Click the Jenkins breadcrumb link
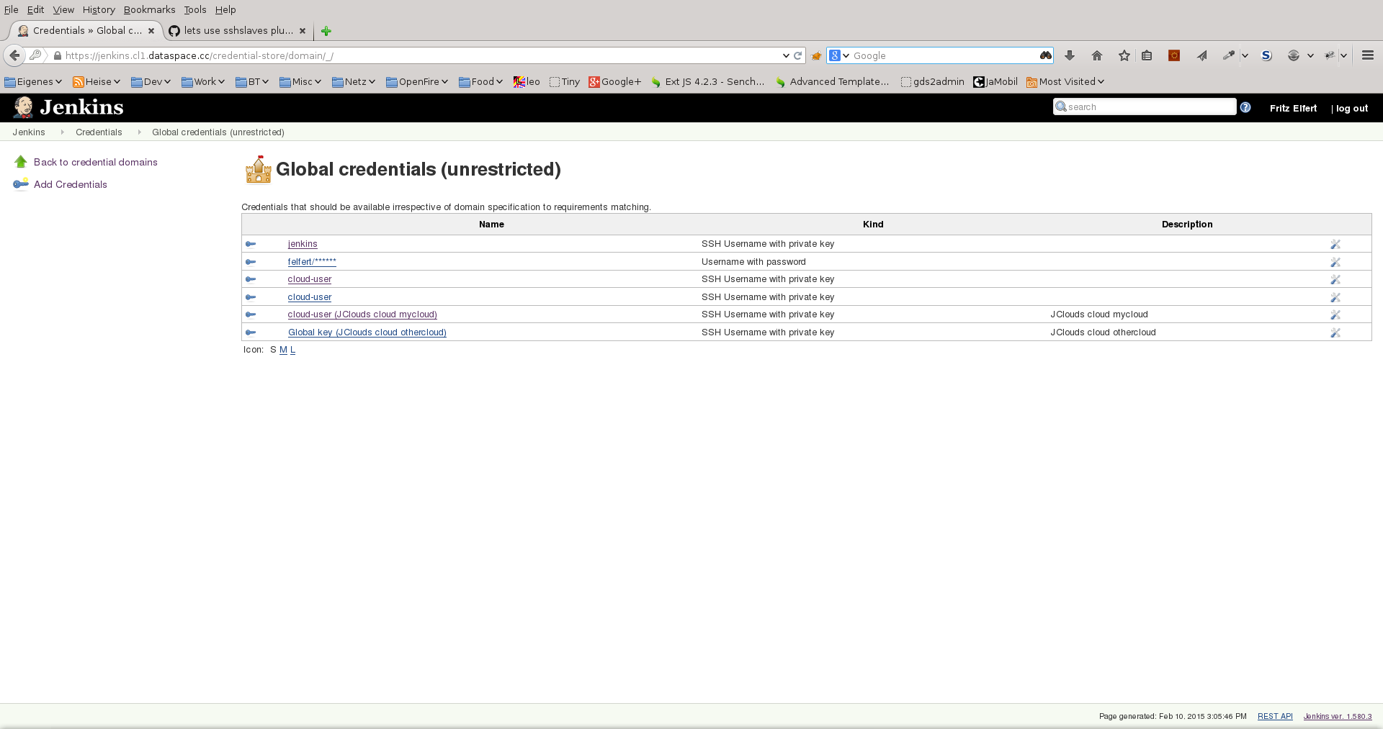1383x729 pixels. tap(29, 132)
